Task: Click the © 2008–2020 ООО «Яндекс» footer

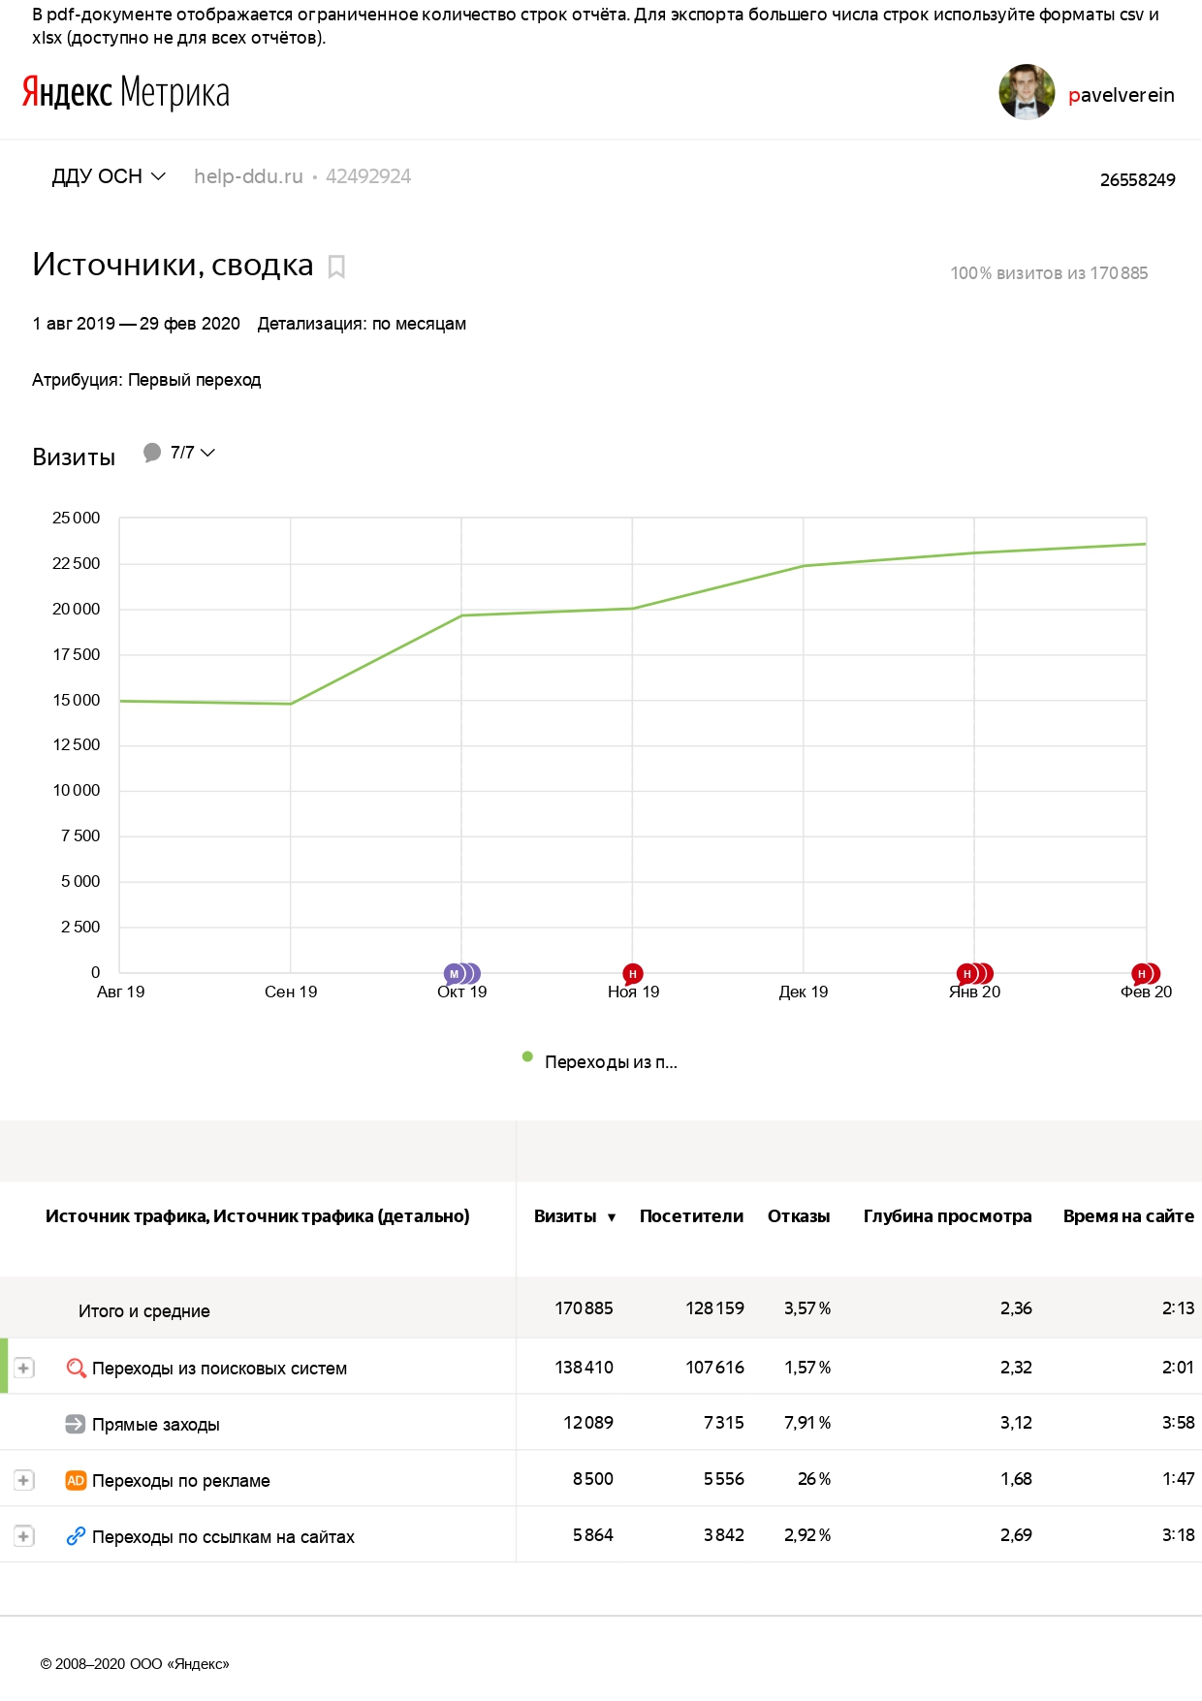Action: pos(135,1664)
